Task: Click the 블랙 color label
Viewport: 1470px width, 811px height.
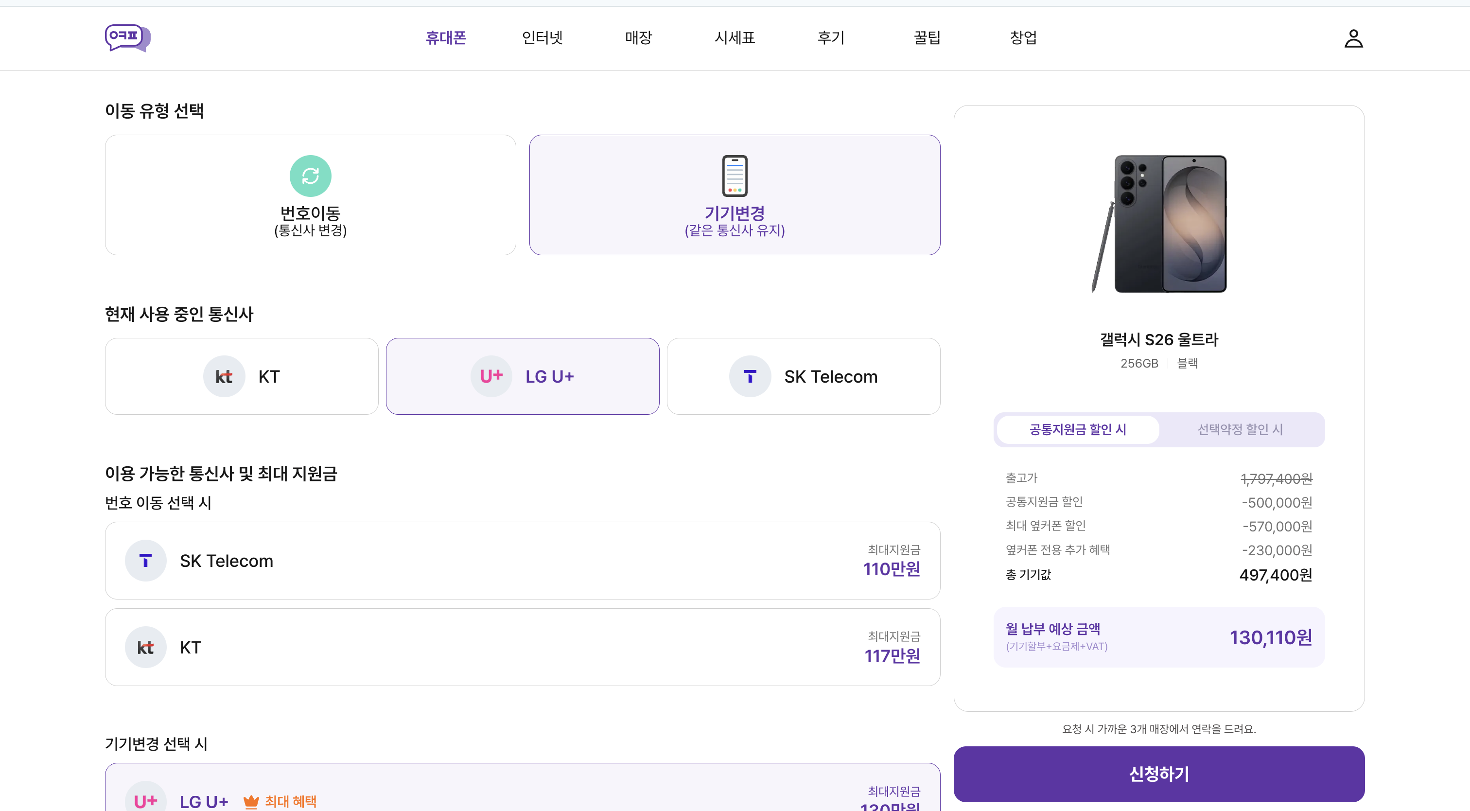Action: [x=1187, y=363]
